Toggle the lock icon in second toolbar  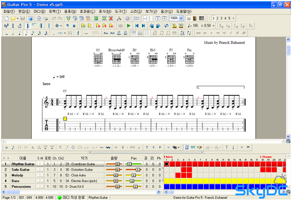click(74, 26)
